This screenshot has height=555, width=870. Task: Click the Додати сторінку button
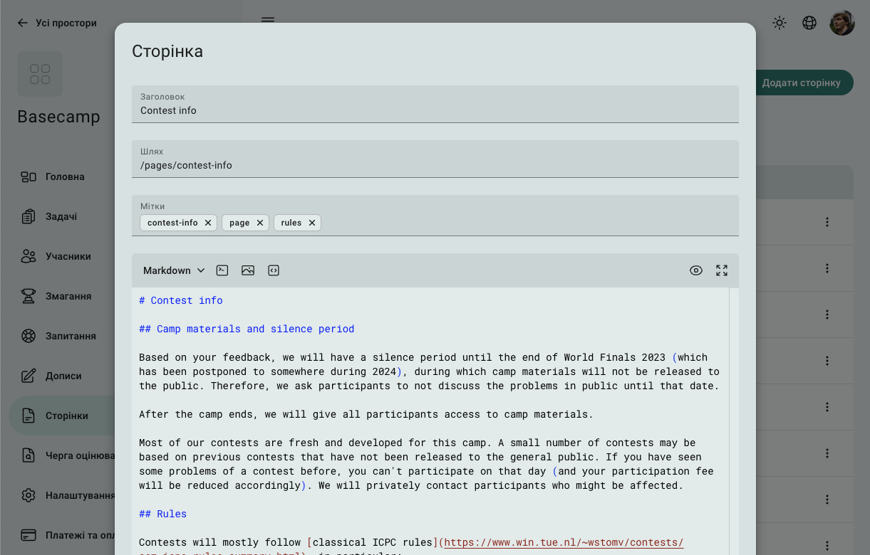tap(802, 83)
